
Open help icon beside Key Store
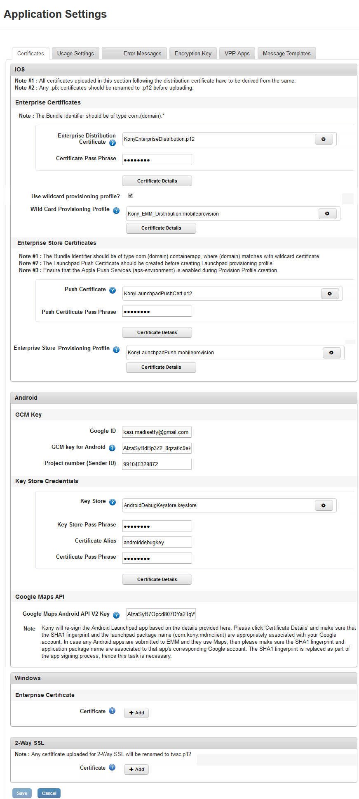(113, 502)
